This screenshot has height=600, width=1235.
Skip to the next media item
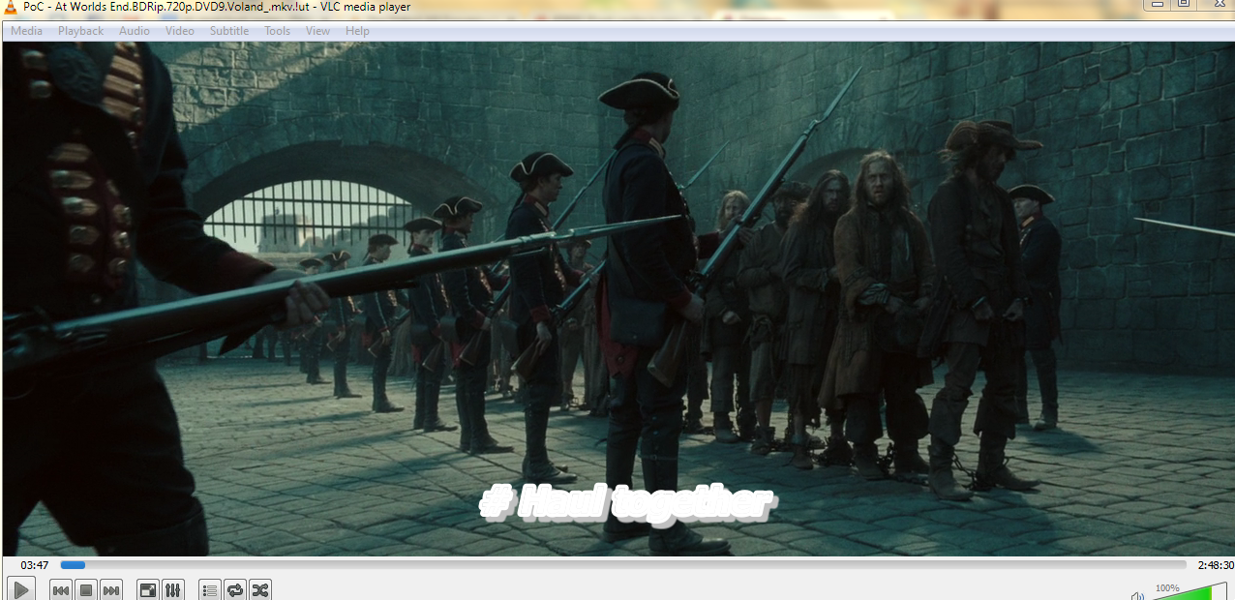pyautogui.click(x=111, y=590)
